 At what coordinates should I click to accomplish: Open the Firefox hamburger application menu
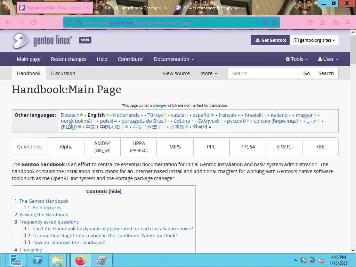348,23
